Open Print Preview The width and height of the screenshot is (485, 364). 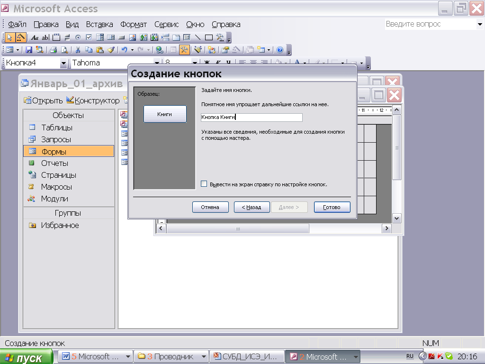pyautogui.click(x=64, y=50)
